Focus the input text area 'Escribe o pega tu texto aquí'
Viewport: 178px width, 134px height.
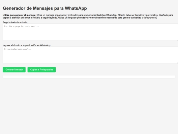[90, 32]
